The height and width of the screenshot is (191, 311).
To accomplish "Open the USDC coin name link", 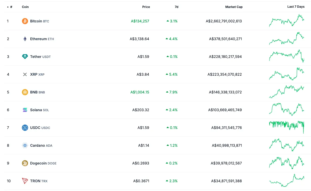I will coord(40,128).
